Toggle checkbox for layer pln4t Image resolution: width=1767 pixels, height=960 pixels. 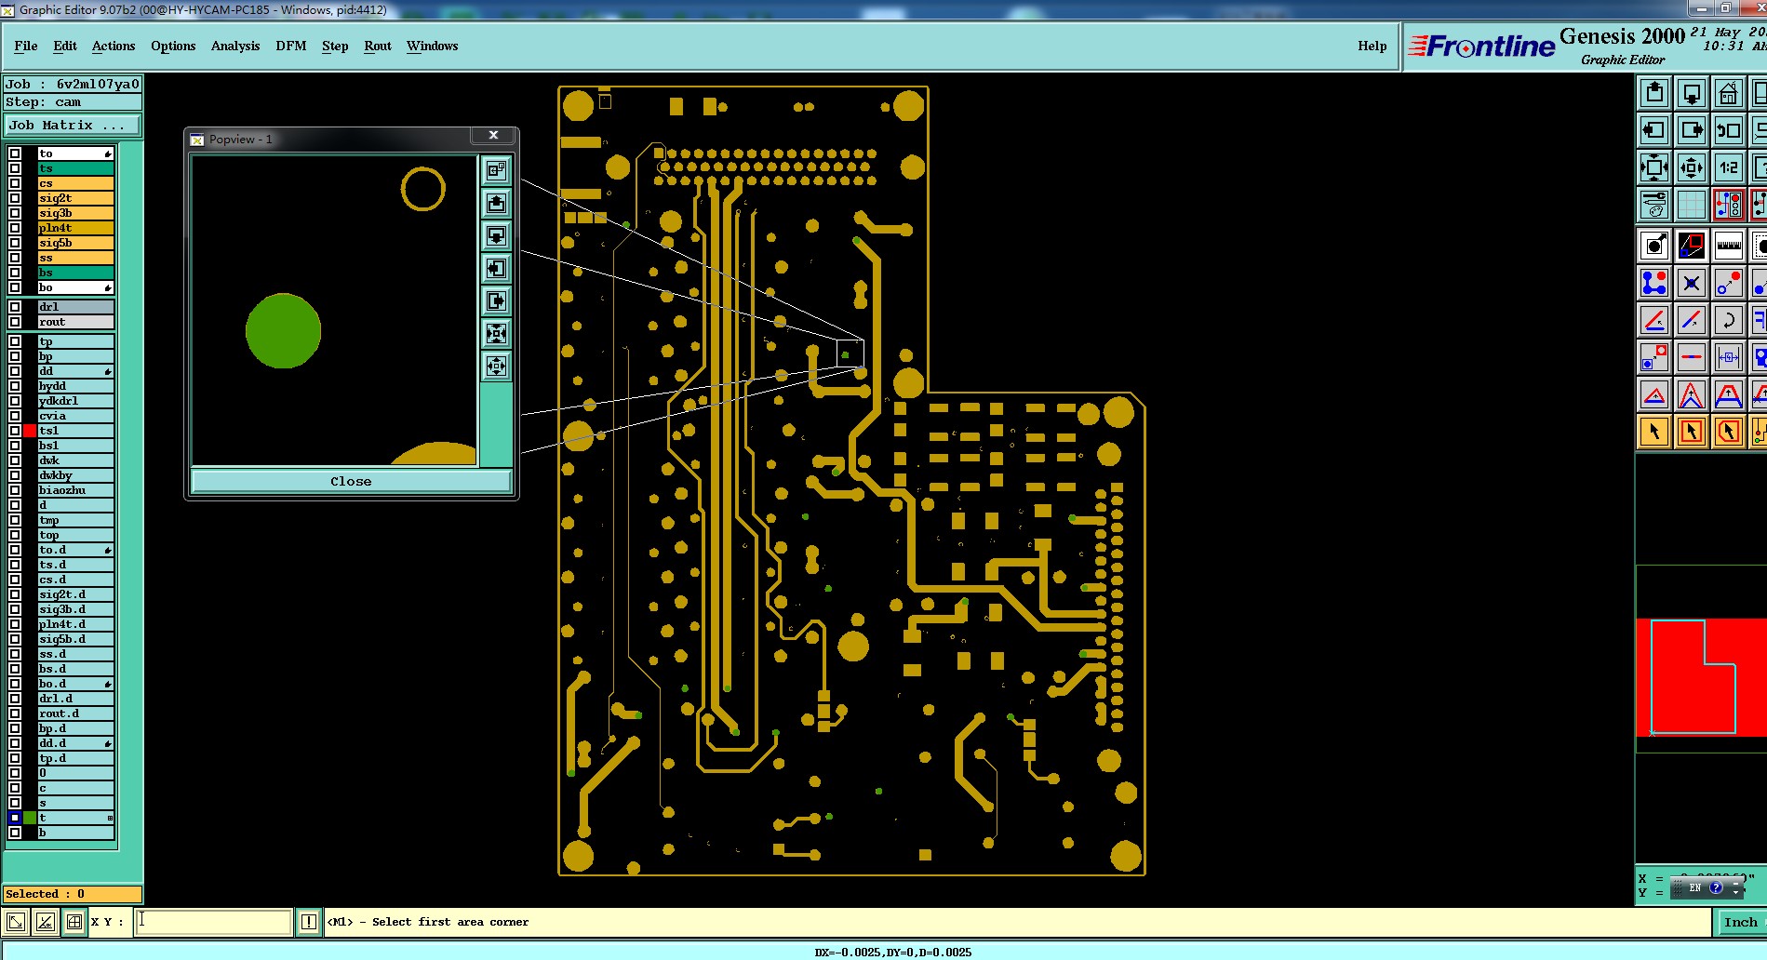tap(15, 228)
